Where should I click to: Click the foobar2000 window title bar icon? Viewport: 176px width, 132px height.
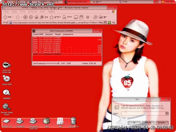click(34, 31)
